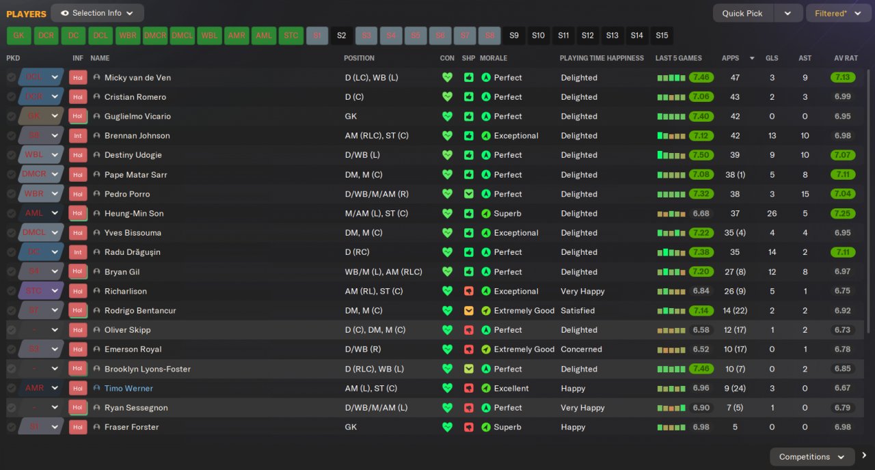Toggle the picked checkmark for Oliver Skipp
The image size is (875, 470).
coord(11,330)
